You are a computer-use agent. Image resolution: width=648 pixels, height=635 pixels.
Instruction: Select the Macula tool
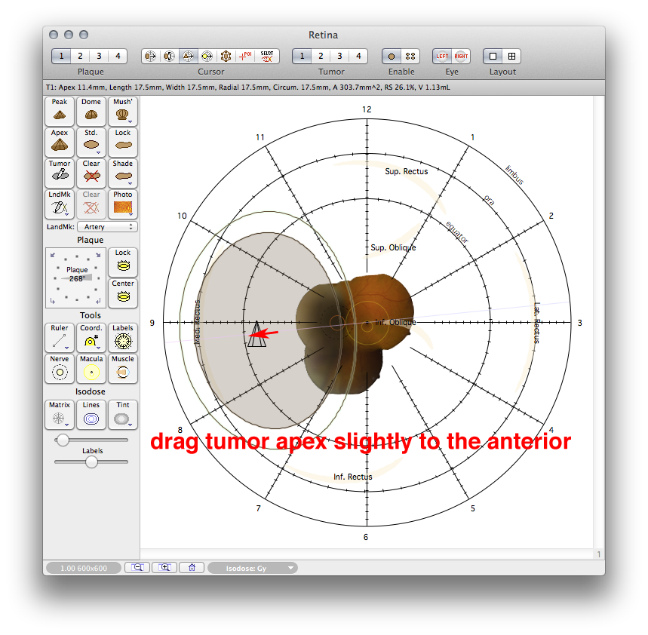point(91,369)
